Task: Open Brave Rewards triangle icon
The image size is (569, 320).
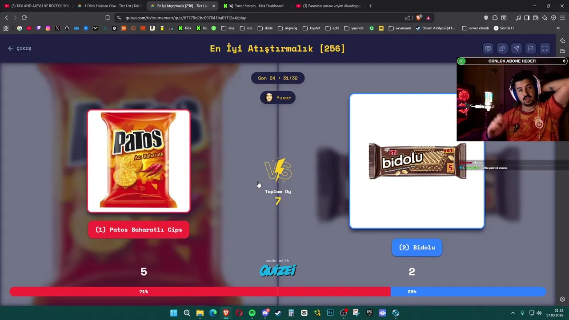Action: [x=429, y=18]
